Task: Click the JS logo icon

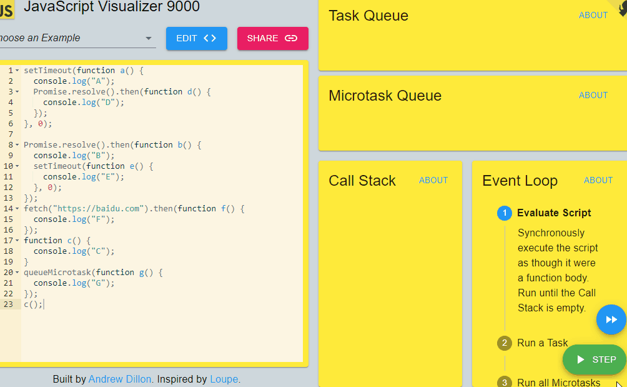Action: (x=7, y=9)
